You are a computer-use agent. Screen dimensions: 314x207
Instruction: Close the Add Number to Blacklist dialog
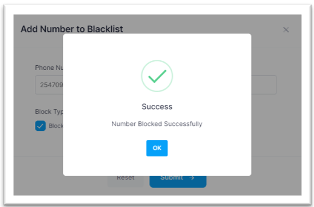(x=286, y=30)
